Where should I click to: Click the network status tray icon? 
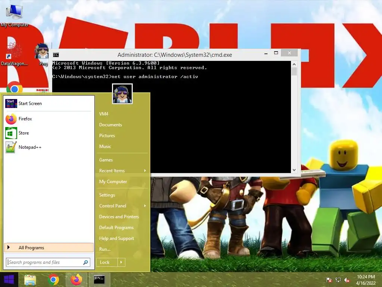tap(338, 280)
